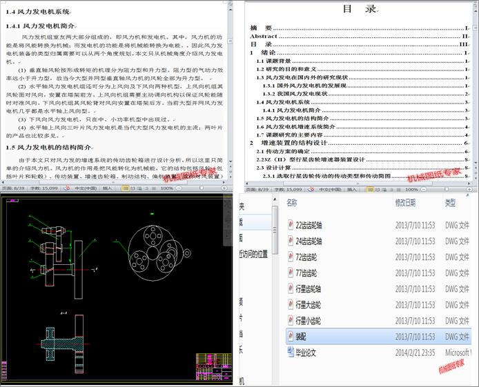Viewport: 479px width, 387px height.
Task: Click the title block in CAD drawing
Action: [x=213, y=366]
